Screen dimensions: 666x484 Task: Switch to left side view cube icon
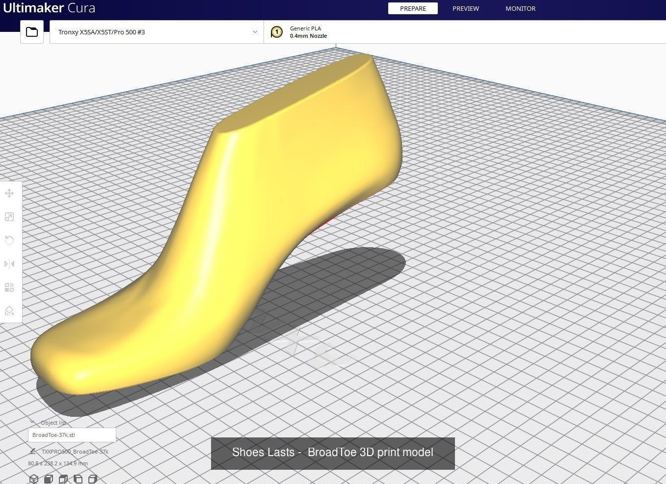pos(78,479)
